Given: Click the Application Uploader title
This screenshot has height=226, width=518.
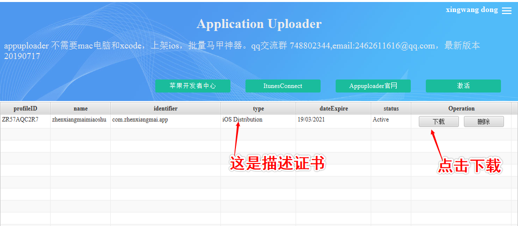Looking at the screenshot, I should (x=259, y=24).
